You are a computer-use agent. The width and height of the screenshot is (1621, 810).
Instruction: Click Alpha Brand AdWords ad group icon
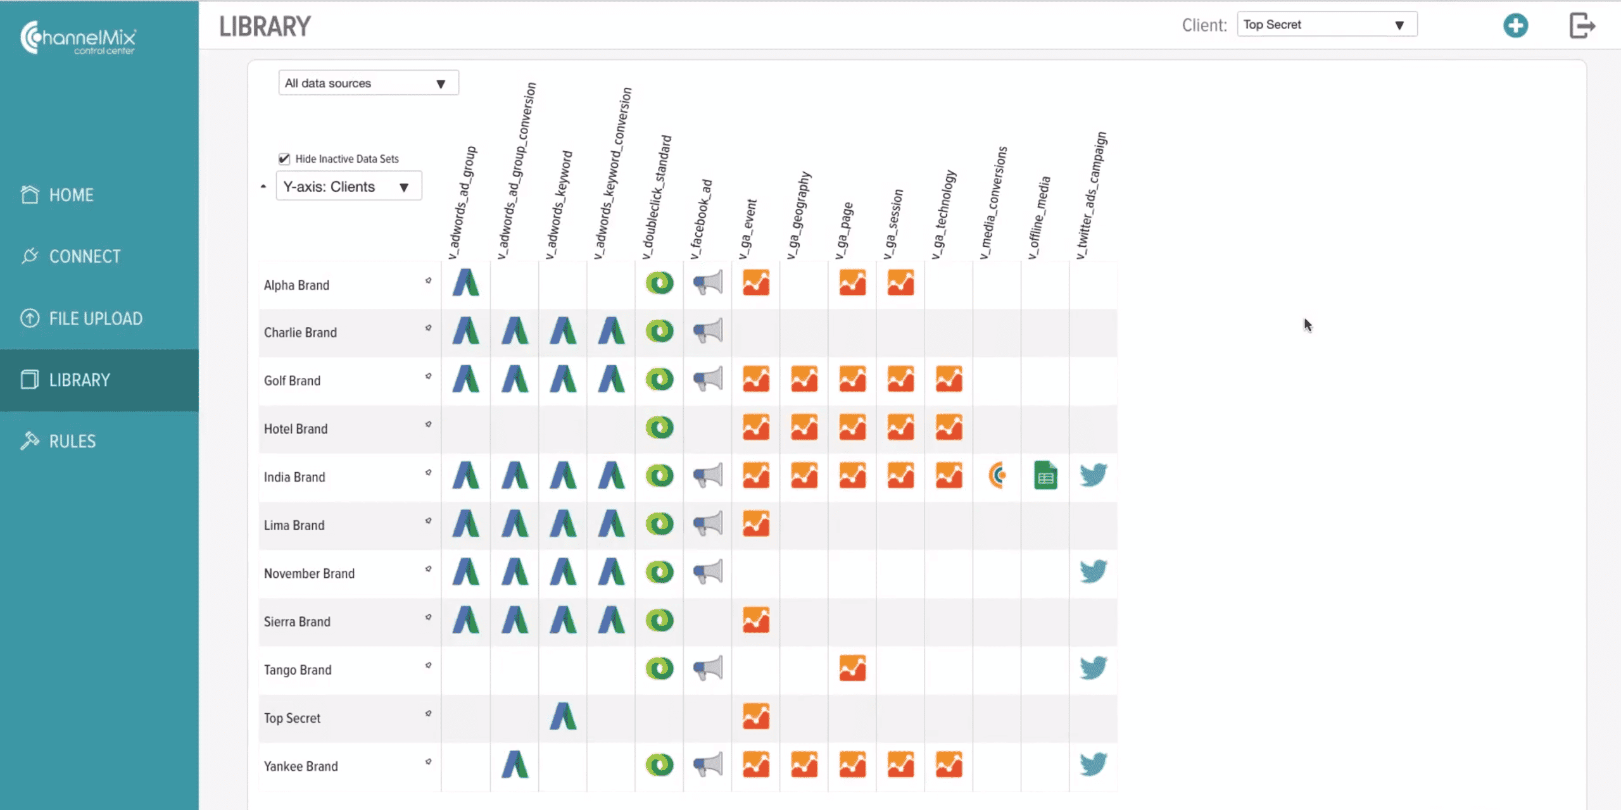(465, 283)
